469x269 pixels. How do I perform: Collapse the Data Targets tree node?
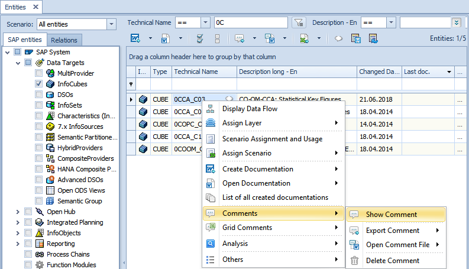(x=18, y=63)
